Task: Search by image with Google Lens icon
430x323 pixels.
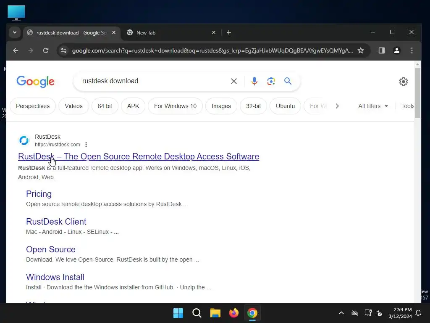Action: pyautogui.click(x=271, y=81)
